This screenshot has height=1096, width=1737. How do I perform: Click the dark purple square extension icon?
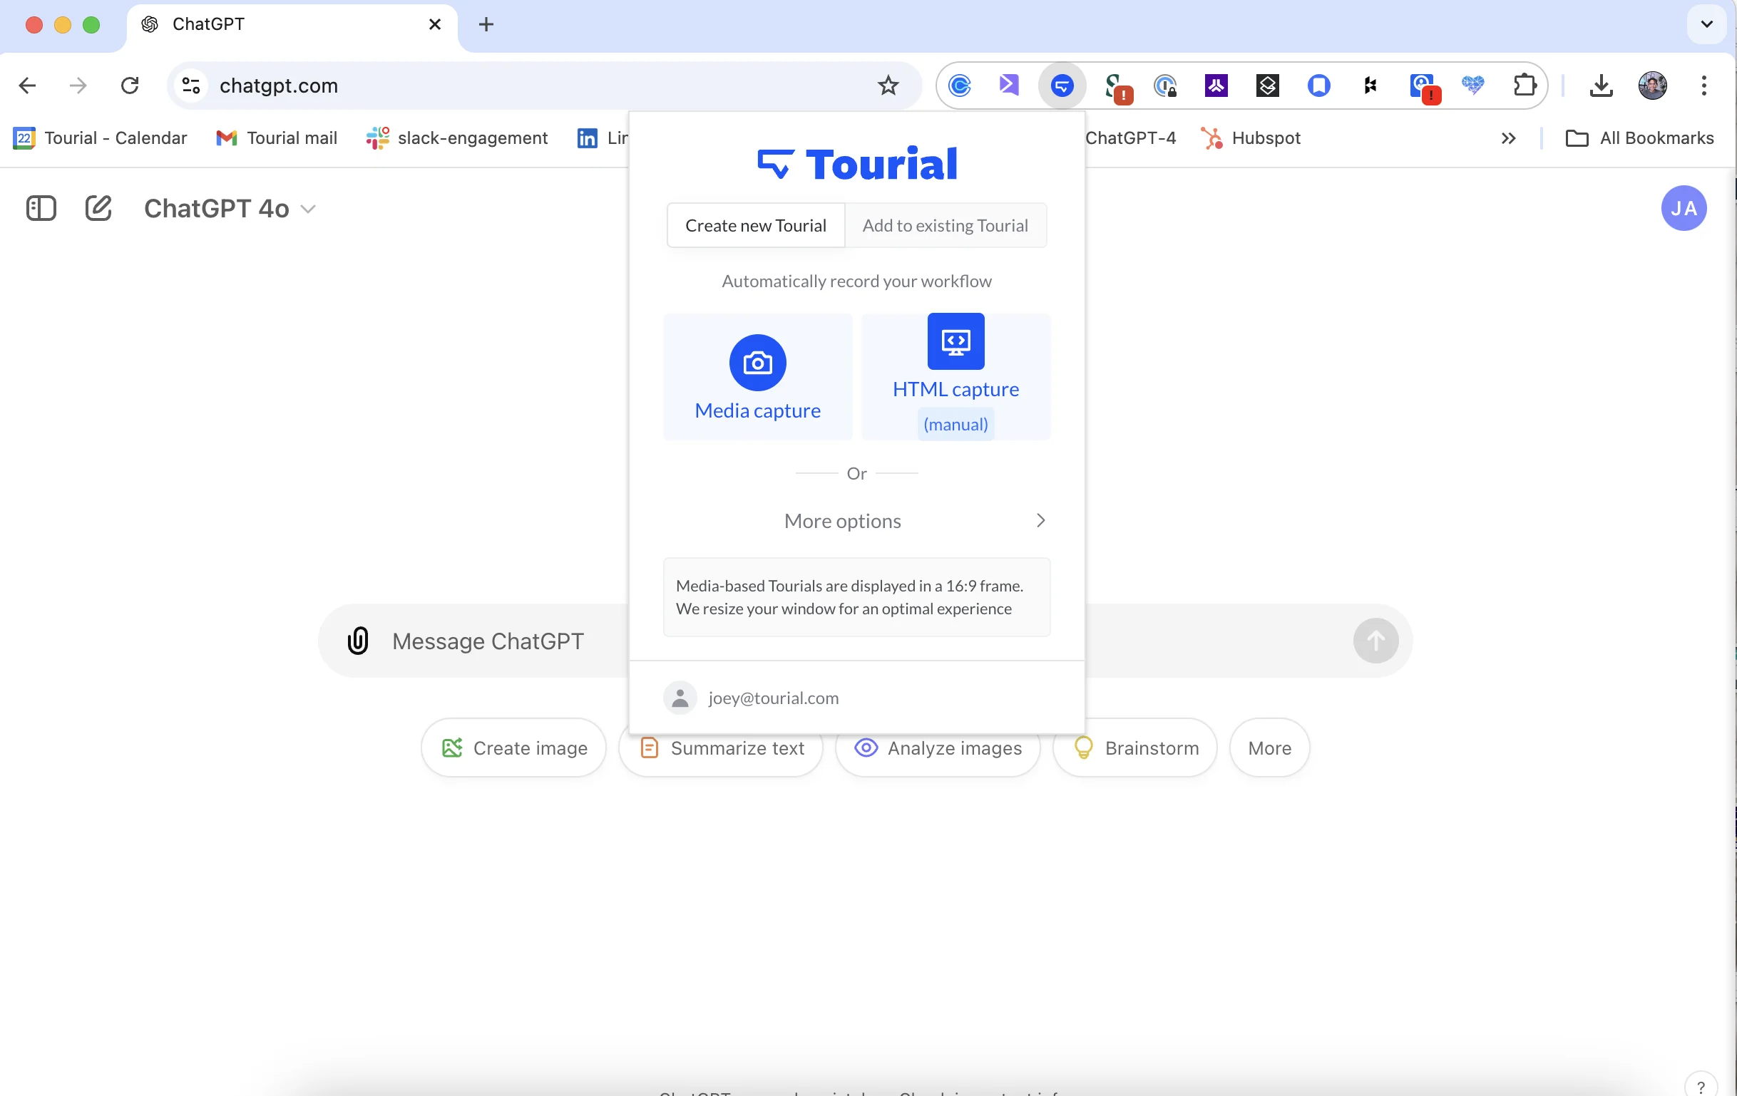[1216, 86]
